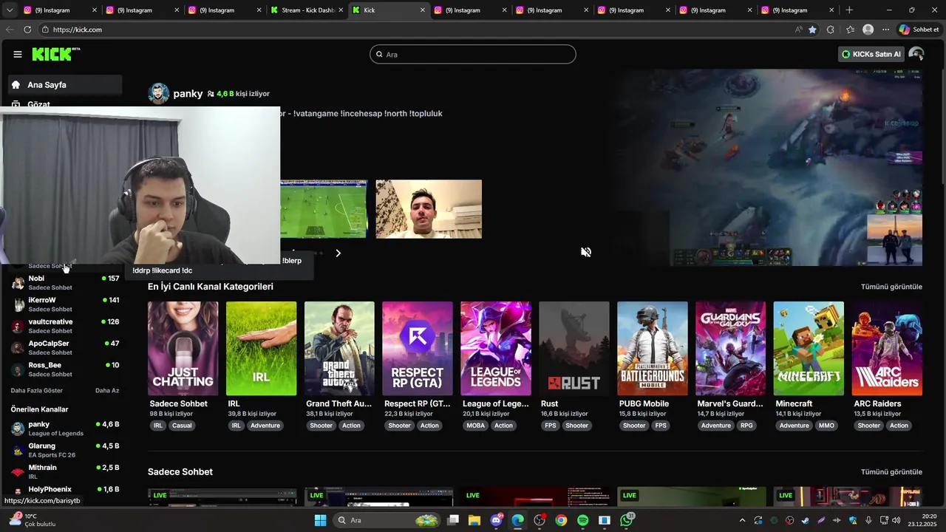This screenshot has height=532, width=946.
Task: Open the PUBG Mobile category card
Action: (653, 348)
